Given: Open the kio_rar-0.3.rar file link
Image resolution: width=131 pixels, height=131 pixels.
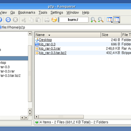Looking at the screenshot, I should click(50, 48).
